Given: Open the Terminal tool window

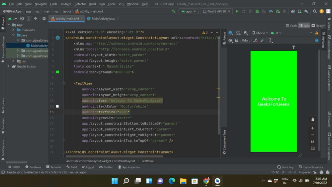Looking at the screenshot, I should (54, 167).
